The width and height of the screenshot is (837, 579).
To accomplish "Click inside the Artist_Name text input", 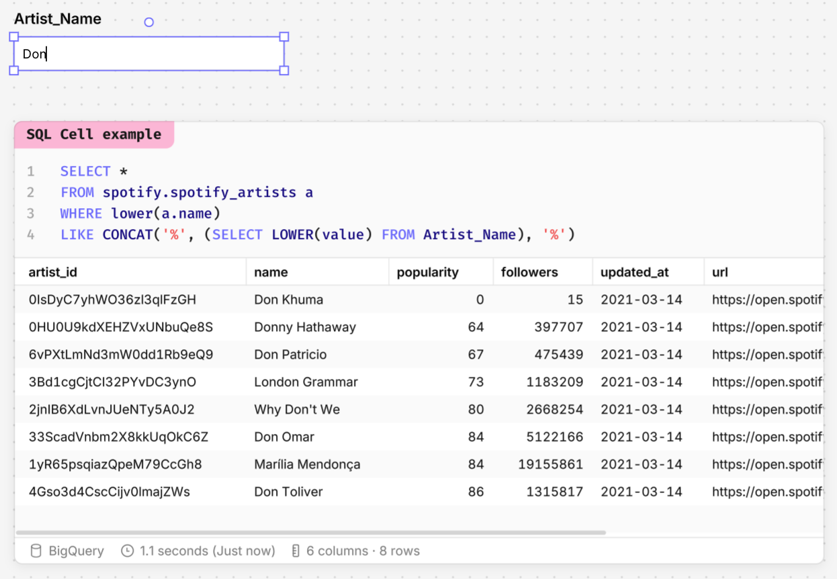I will tap(149, 54).
